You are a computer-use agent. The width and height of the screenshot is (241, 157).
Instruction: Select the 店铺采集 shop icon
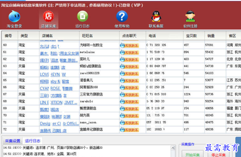48,19
